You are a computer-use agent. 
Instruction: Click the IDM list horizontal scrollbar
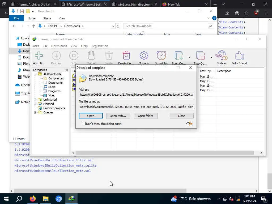[165, 153]
